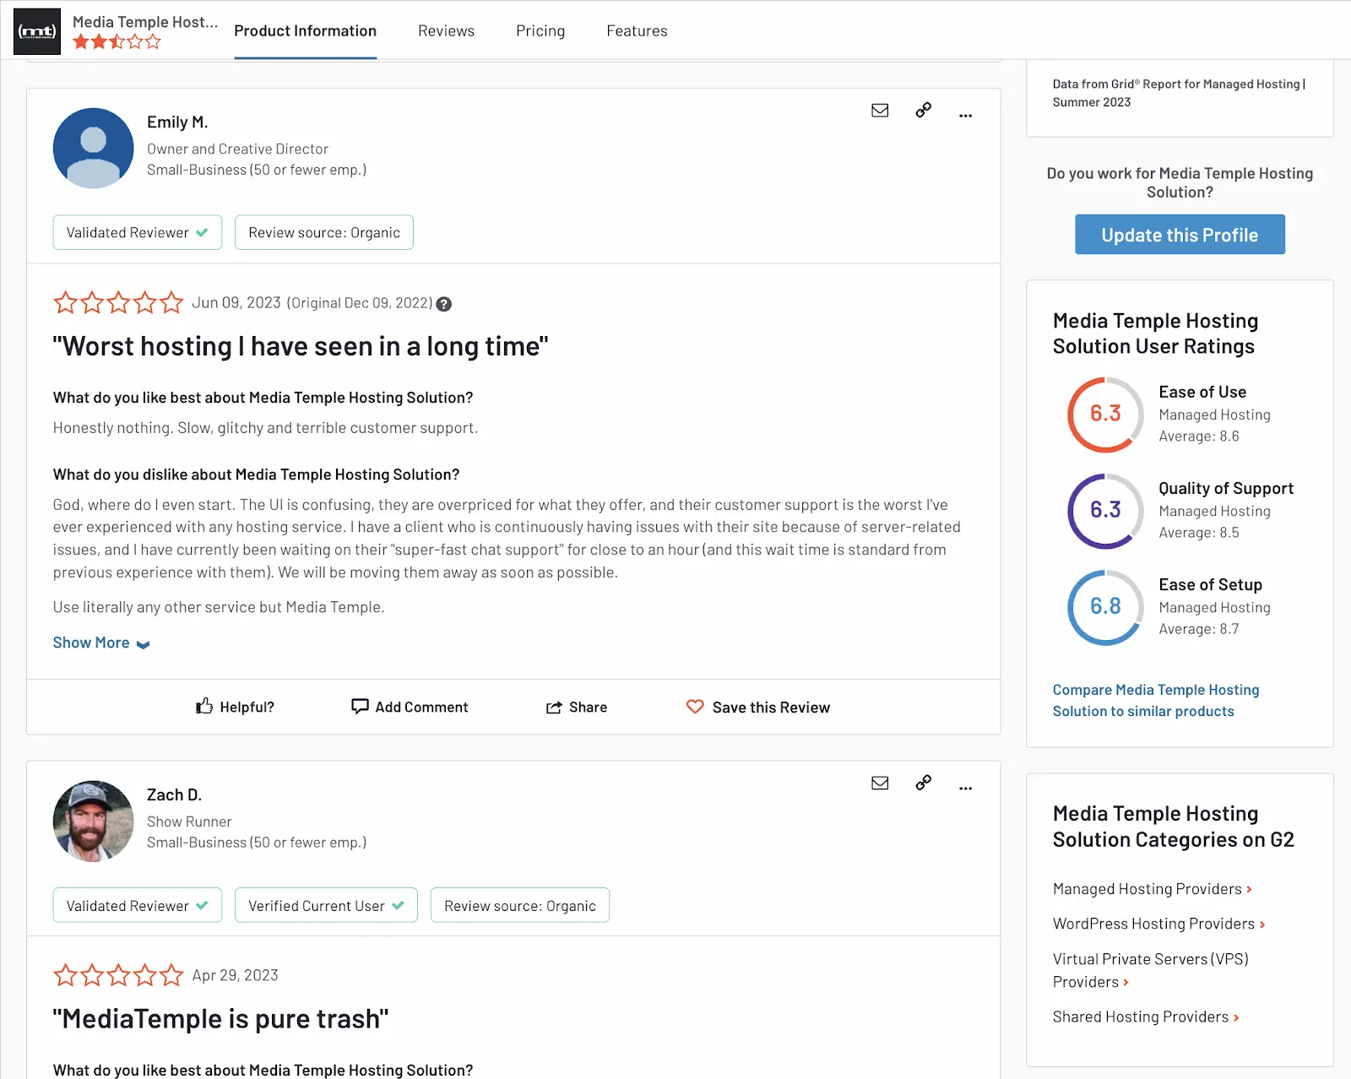Click the "Quality of Support" rating label
This screenshot has height=1079, width=1351.
click(x=1226, y=488)
